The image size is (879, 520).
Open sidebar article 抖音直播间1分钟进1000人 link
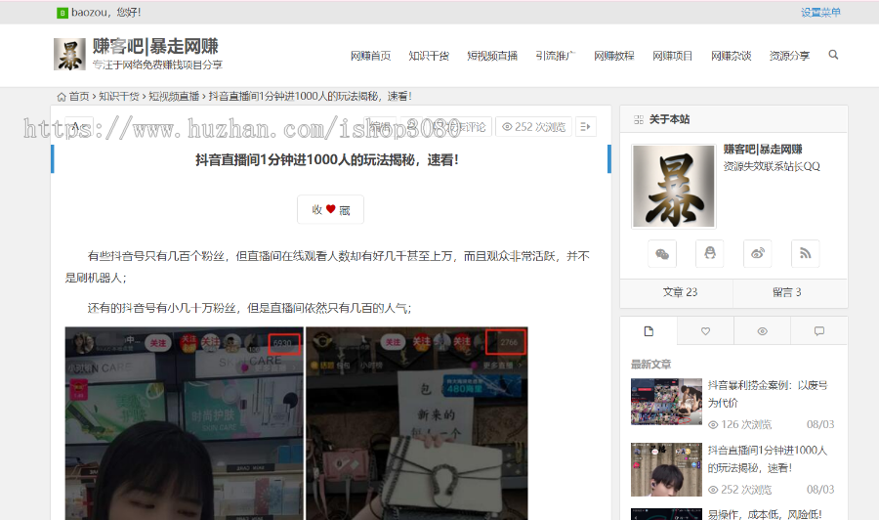pos(767,458)
